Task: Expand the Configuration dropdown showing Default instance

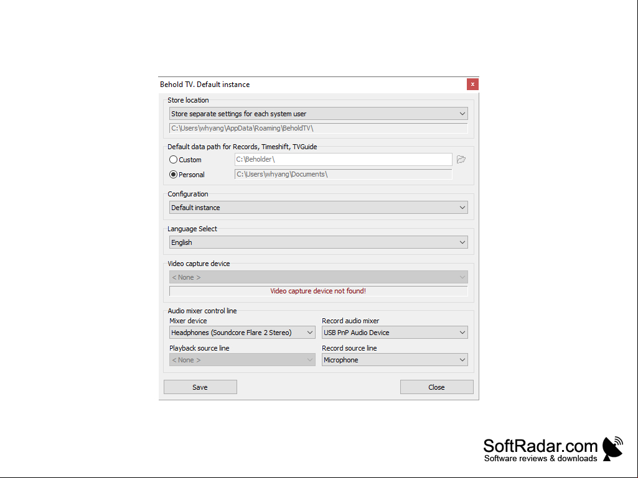Action: pos(319,208)
